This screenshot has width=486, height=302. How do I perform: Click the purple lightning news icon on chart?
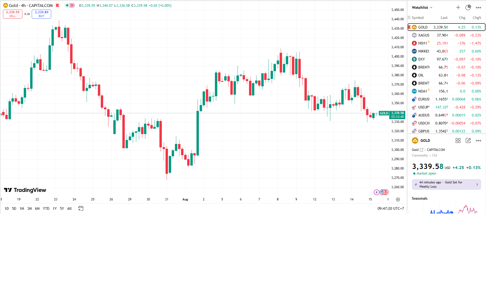pyautogui.click(x=376, y=192)
